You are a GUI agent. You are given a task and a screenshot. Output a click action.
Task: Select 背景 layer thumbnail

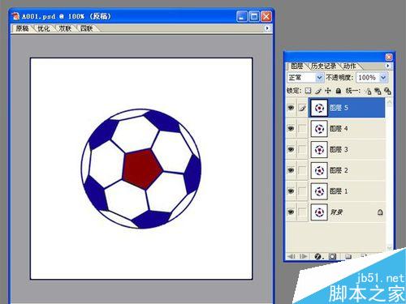coord(319,212)
